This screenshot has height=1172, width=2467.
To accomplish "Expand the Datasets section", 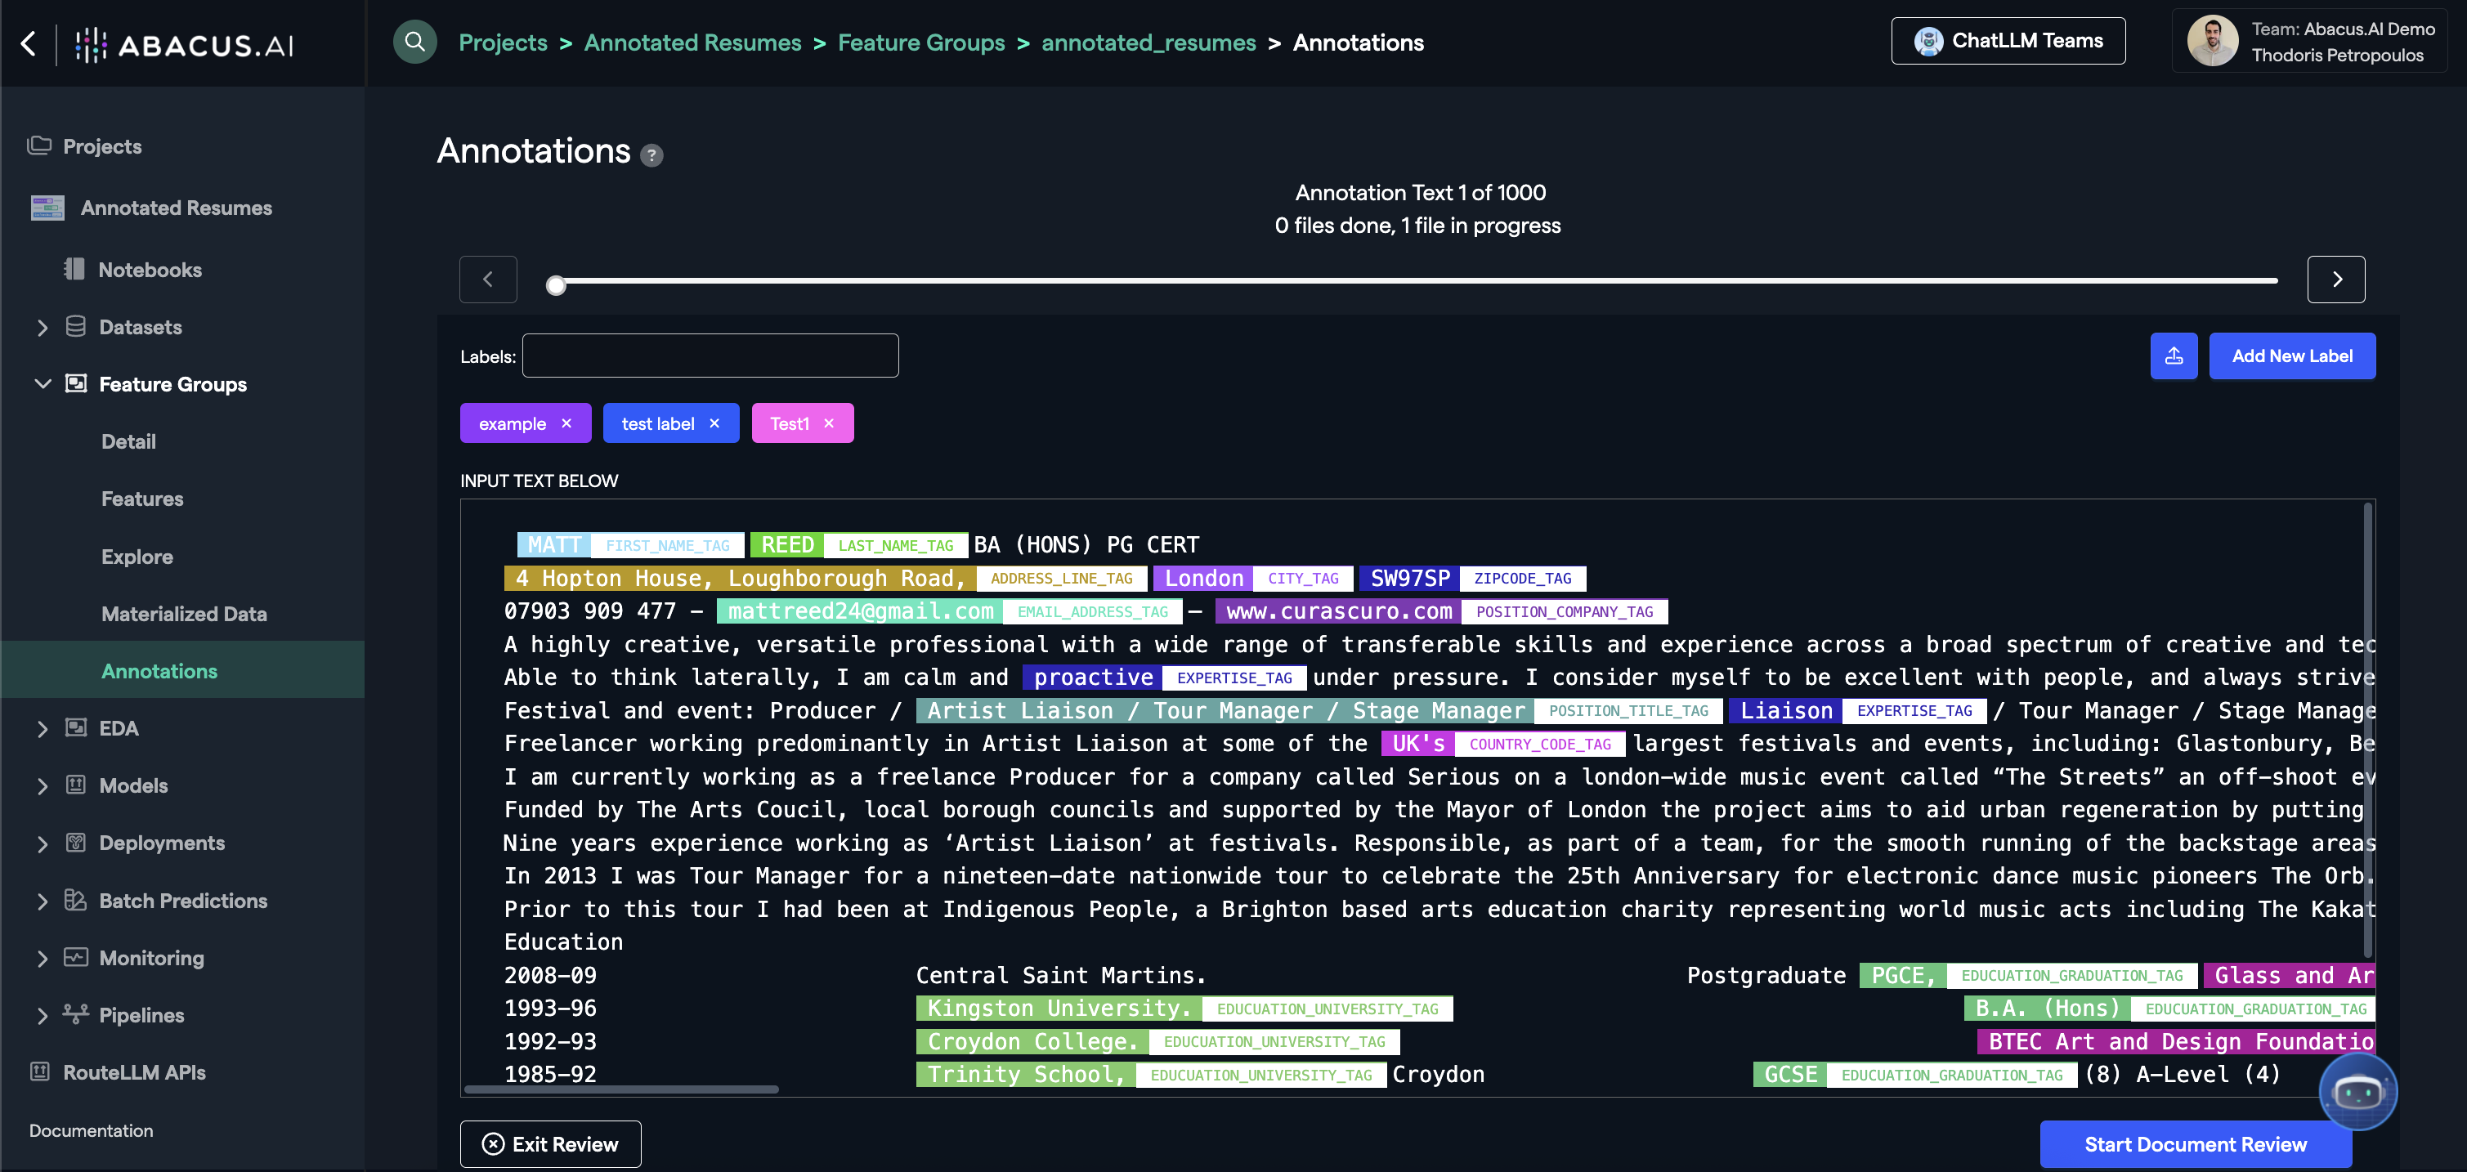I will coord(43,328).
